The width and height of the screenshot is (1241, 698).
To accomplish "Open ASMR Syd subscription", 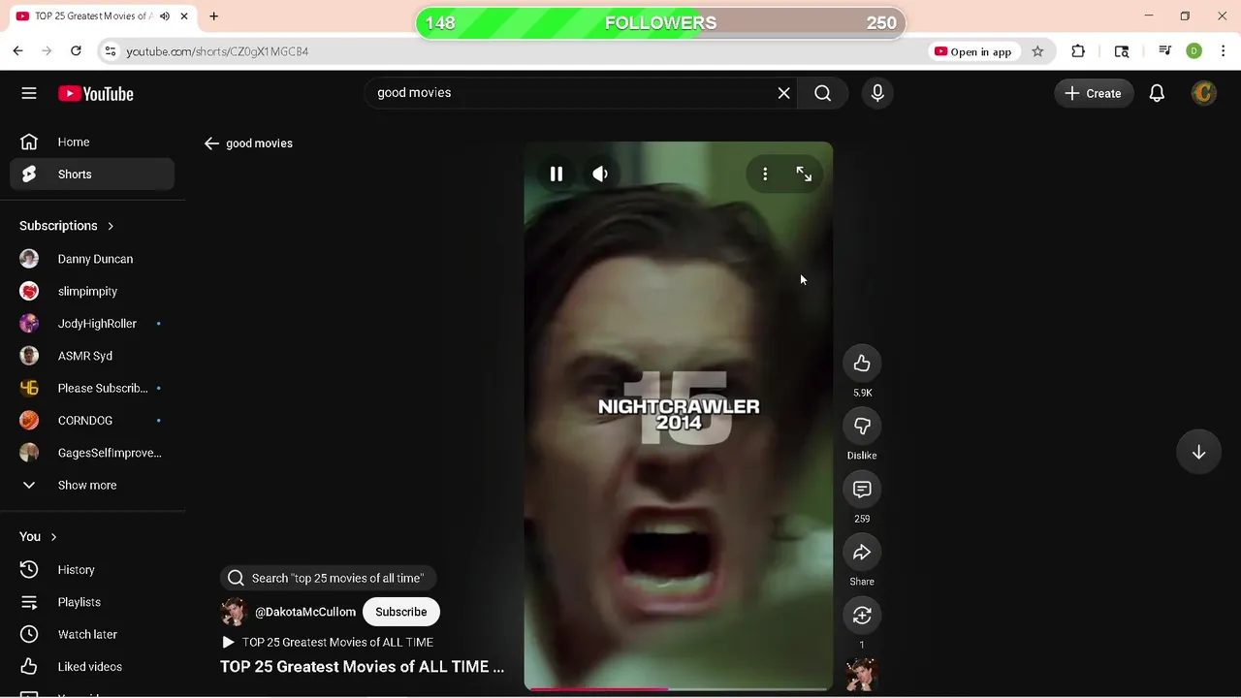I will [92, 356].
